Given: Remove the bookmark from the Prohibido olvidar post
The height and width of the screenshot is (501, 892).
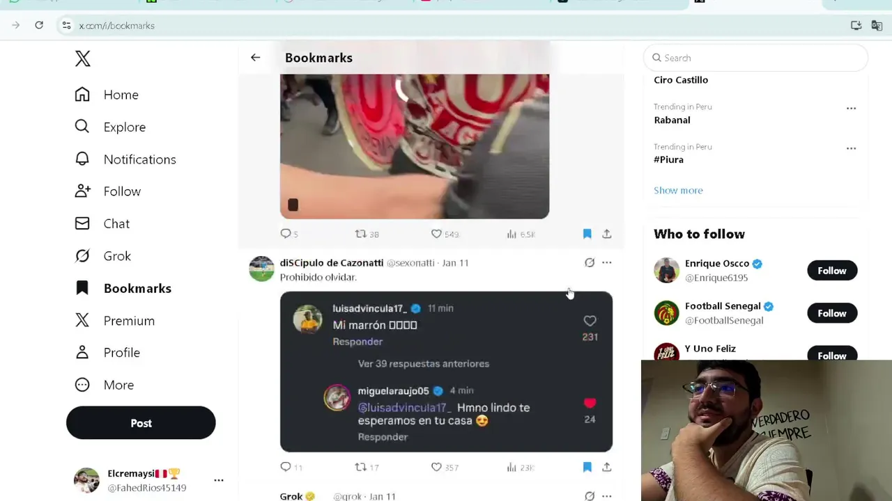Looking at the screenshot, I should pos(587,467).
